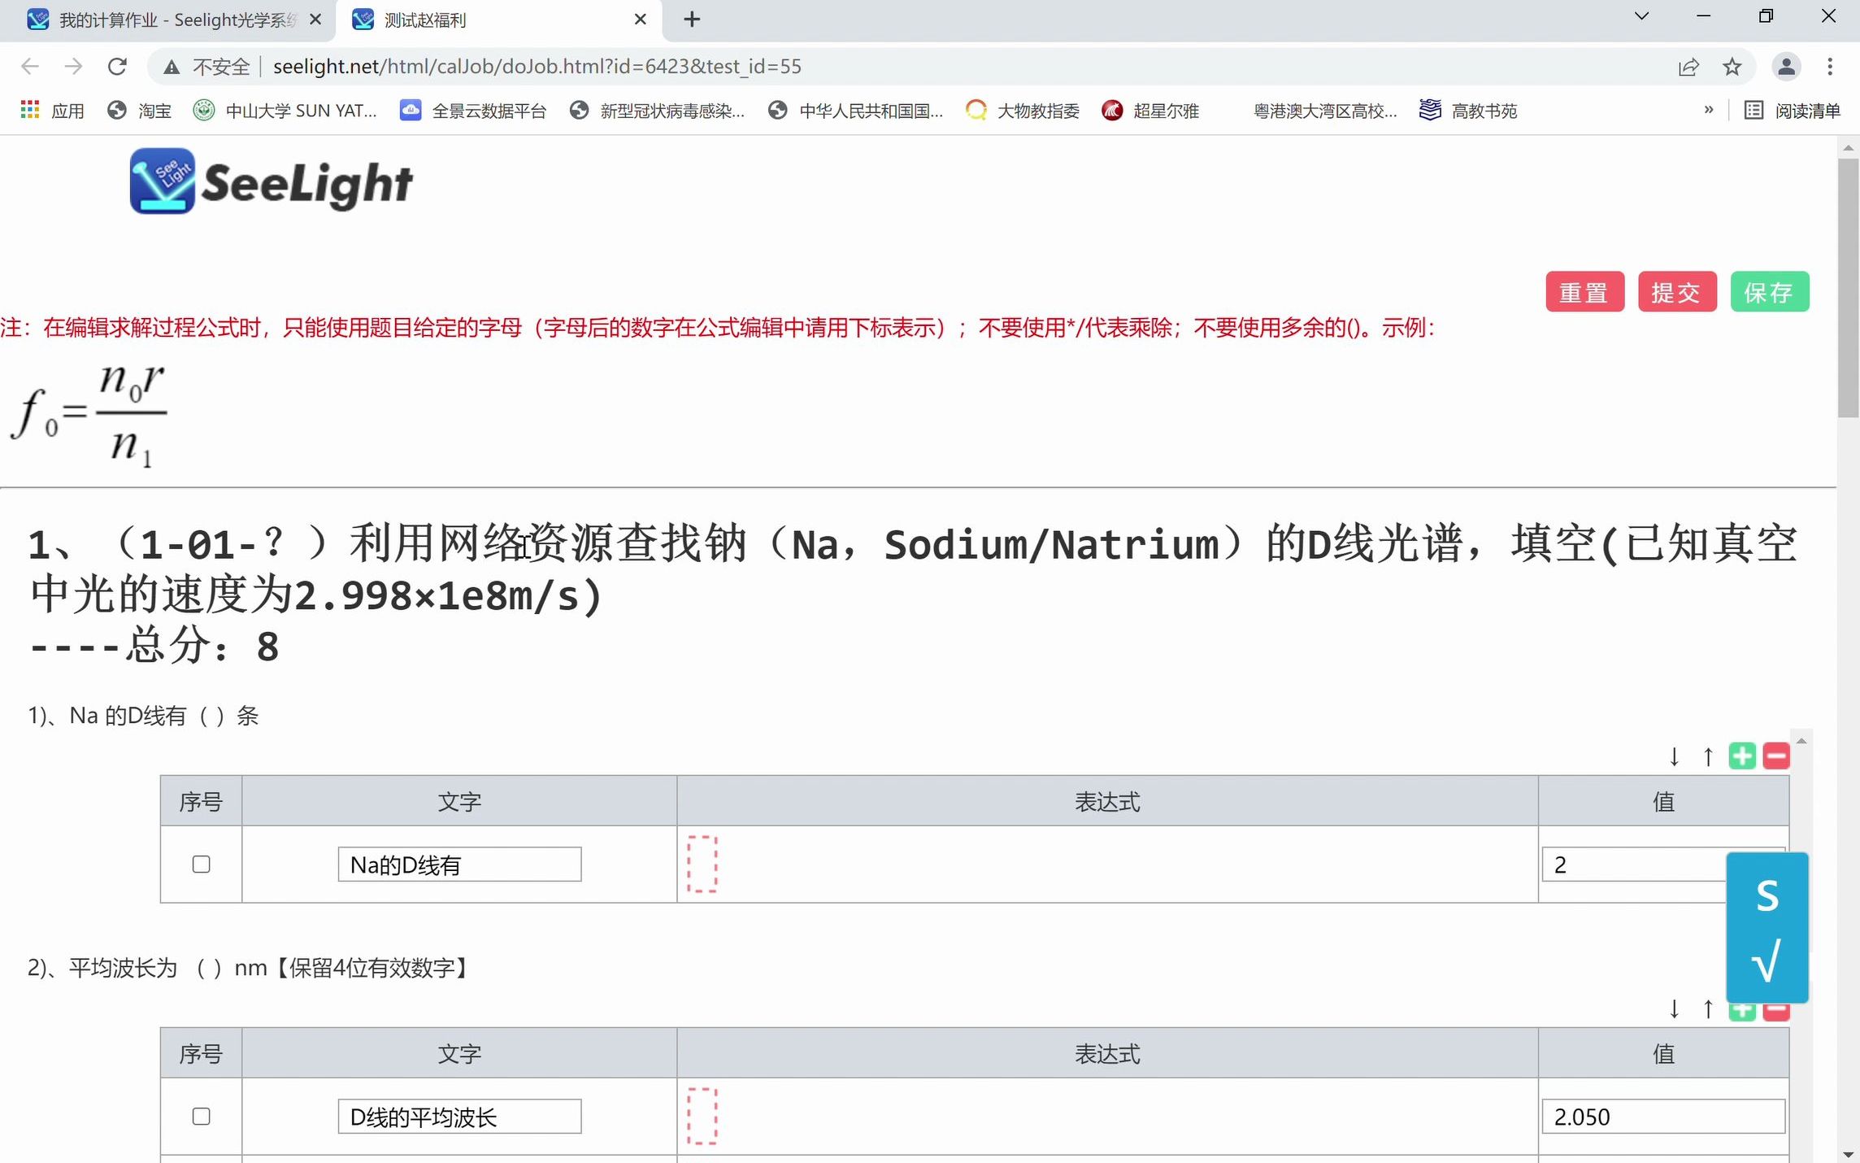Open the share page icon in address bar
This screenshot has width=1860, height=1163.
[x=1688, y=67]
